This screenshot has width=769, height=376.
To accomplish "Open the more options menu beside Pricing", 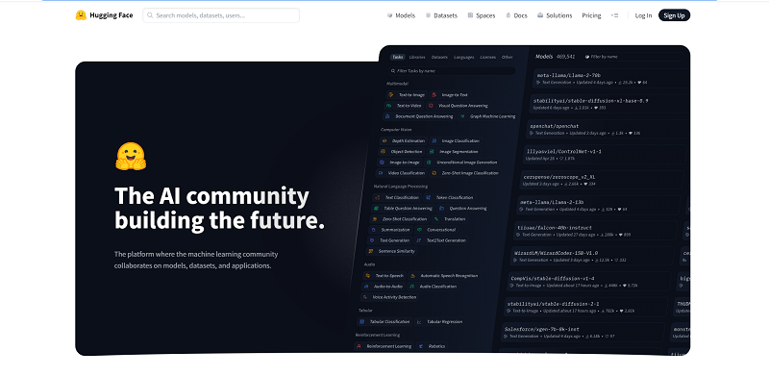I will [614, 15].
